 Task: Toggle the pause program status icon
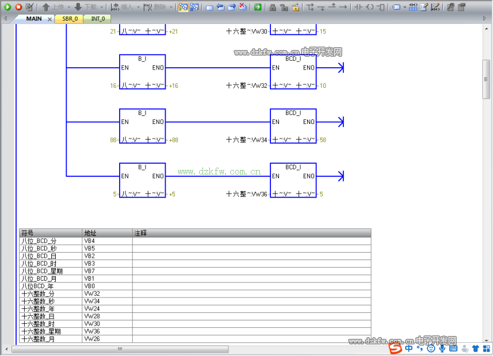[x=194, y=7]
